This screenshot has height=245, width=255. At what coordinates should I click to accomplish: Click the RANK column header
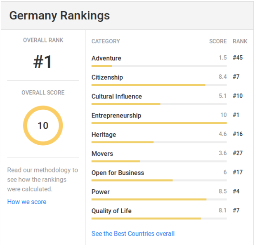coord(240,41)
